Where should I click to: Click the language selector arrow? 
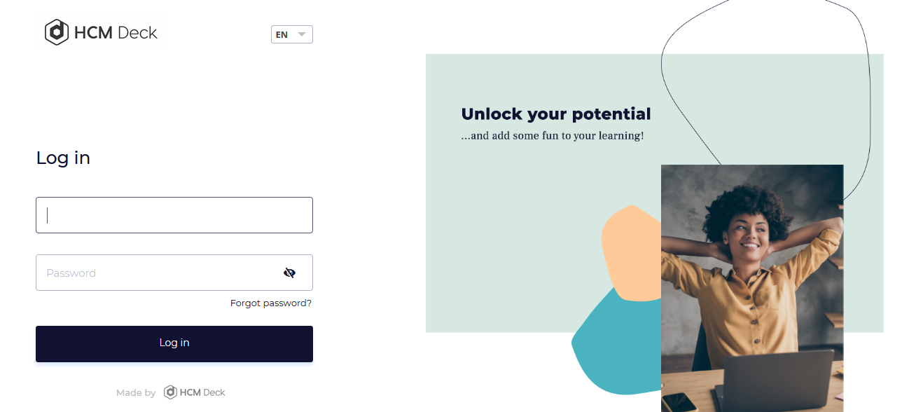[302, 34]
